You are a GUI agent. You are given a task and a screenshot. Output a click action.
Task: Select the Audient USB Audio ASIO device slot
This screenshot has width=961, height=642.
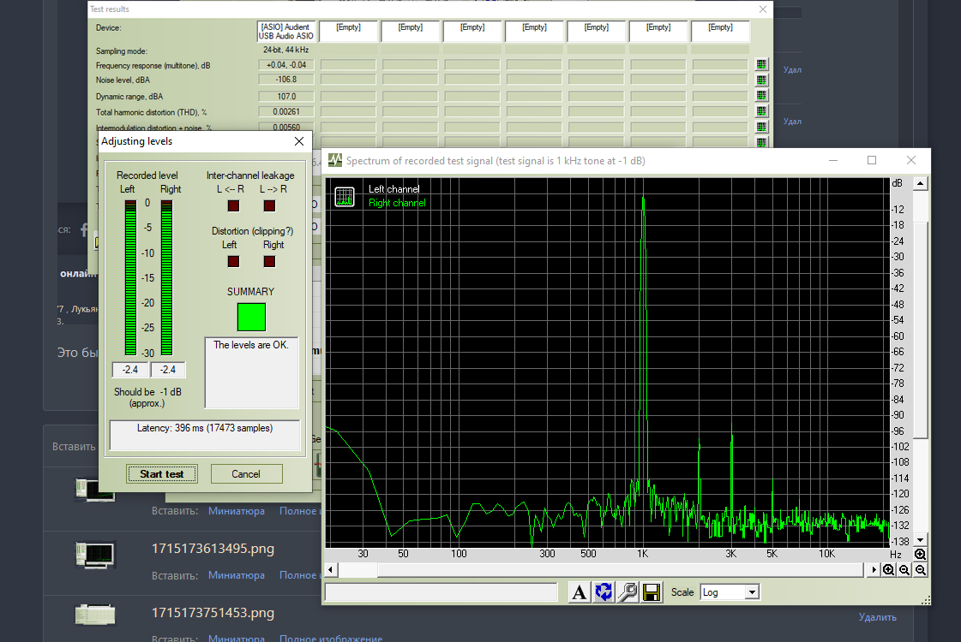click(286, 32)
